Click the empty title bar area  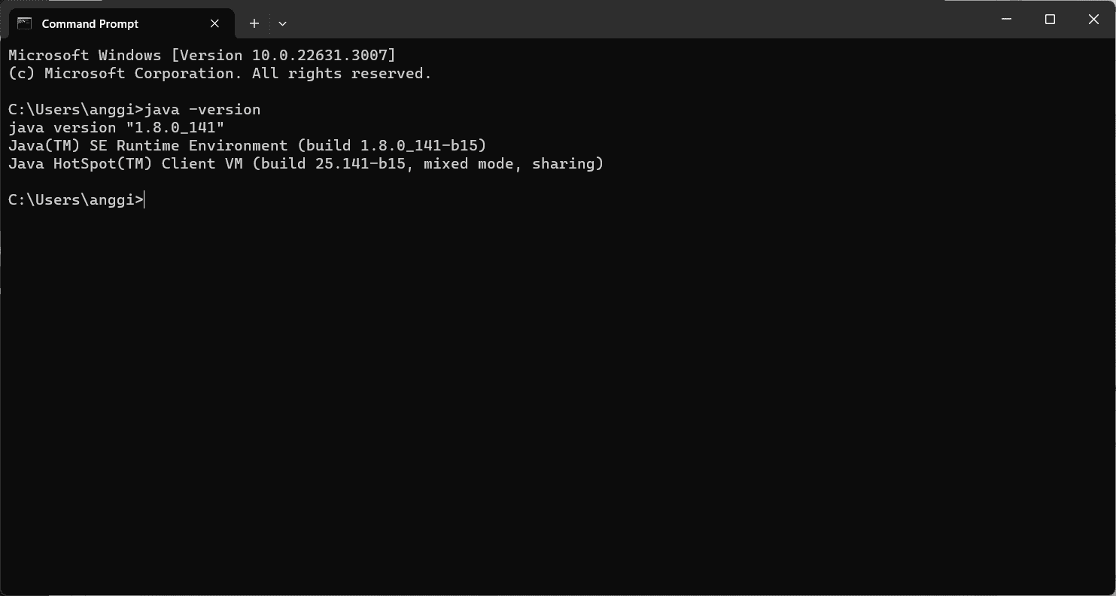point(632,20)
